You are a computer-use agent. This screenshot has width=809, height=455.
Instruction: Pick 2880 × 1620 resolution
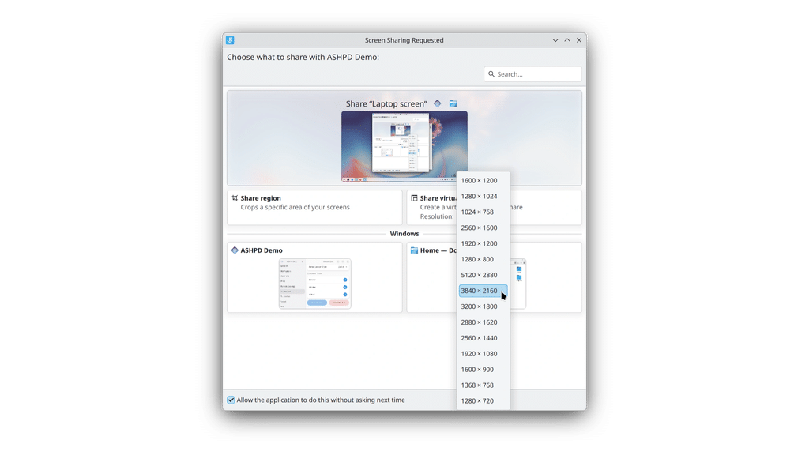(484, 322)
